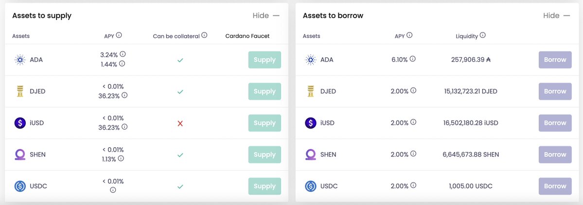This screenshot has width=583, height=205.
Task: Click the USDC collateral green checkmark
Action: pyautogui.click(x=180, y=187)
